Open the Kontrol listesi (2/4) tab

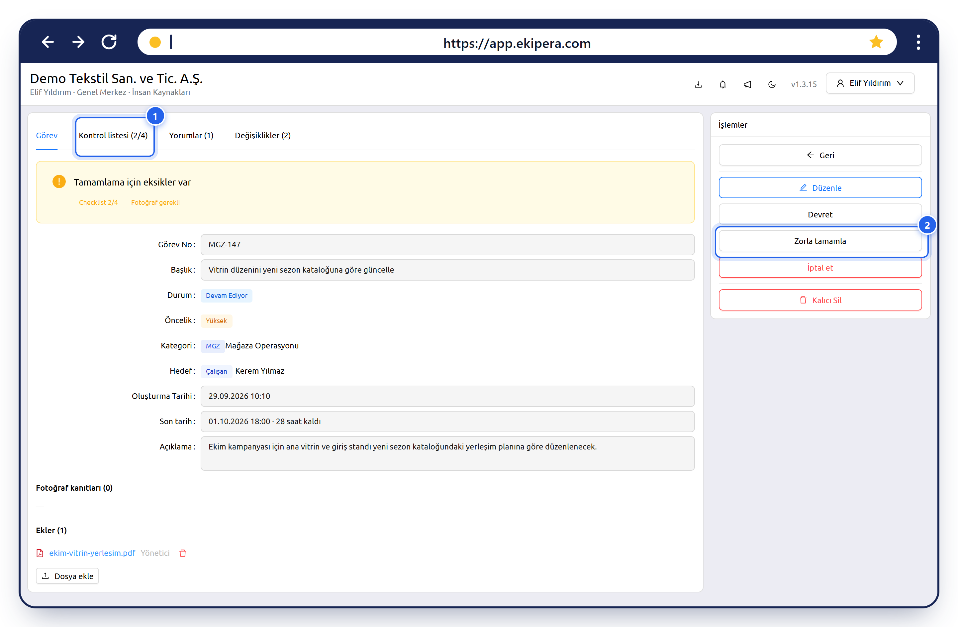(x=113, y=135)
